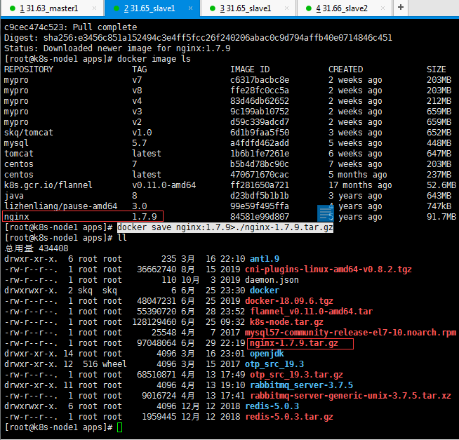This screenshot has height=440, width=459.
Task: Add a new session tab with plus
Action: 401,7
